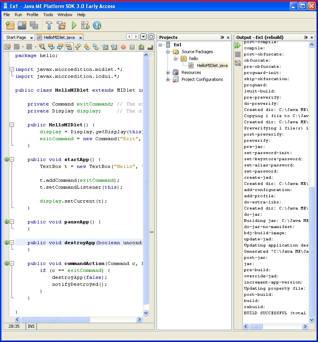Screen dimensions: 318x342
Task: Start macro recording with red circle
Action: [x=123, y=47]
